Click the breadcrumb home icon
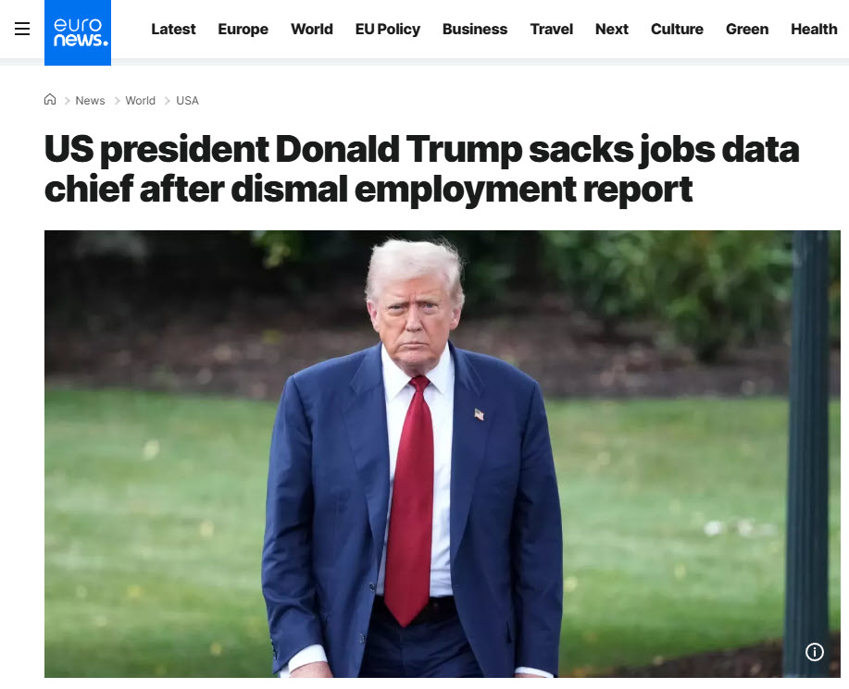The height and width of the screenshot is (689, 849). (x=50, y=100)
